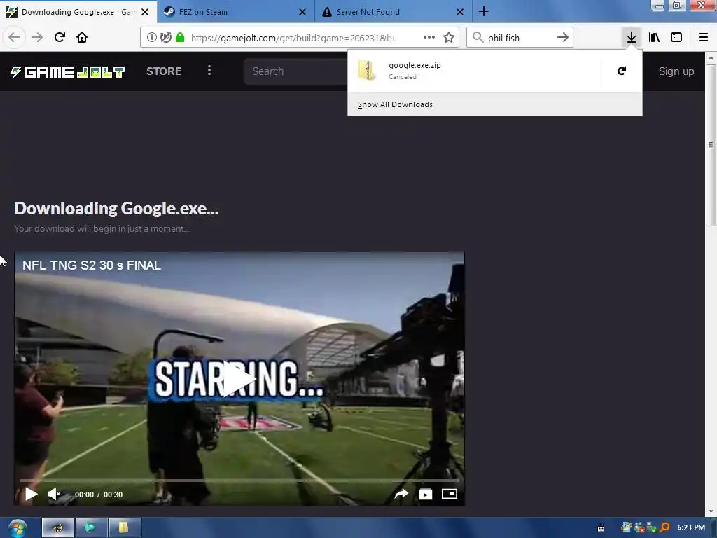Click the Game Jolt Search box
Screen dimensions: 717x538
(x=295, y=71)
